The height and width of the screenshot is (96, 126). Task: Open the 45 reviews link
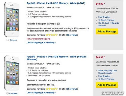72,35
